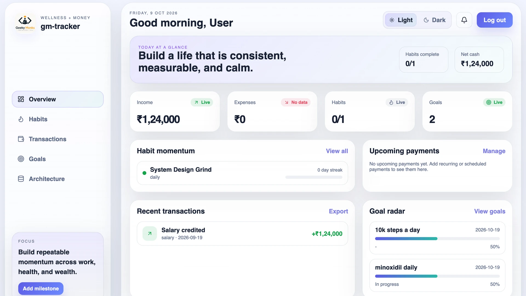Click the flame icon beside Habits in sidebar
This screenshot has height=296, width=526.
point(21,119)
